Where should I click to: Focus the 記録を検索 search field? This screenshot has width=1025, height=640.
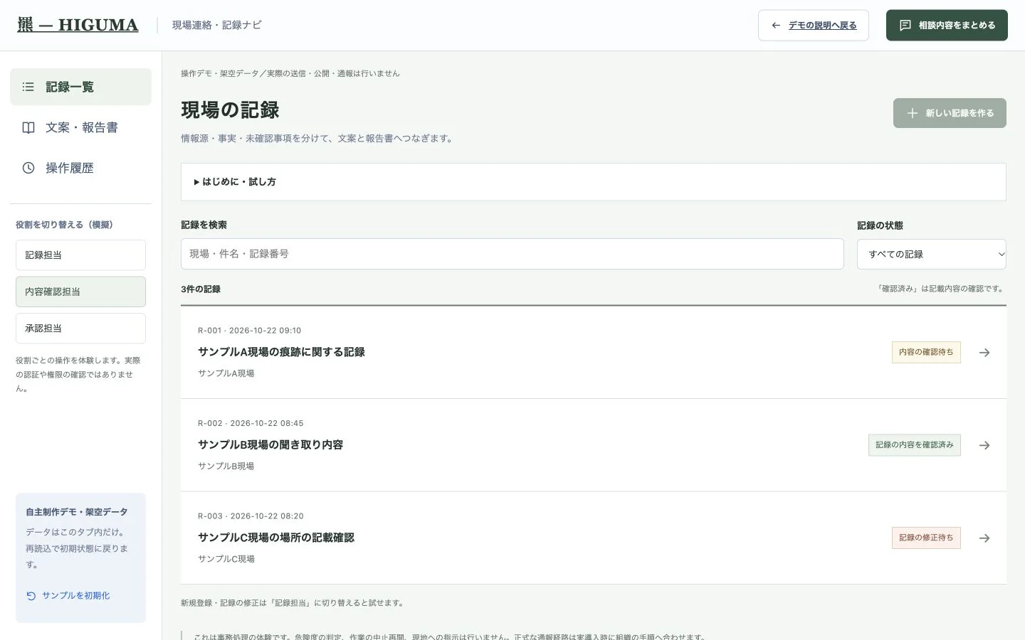click(x=512, y=254)
